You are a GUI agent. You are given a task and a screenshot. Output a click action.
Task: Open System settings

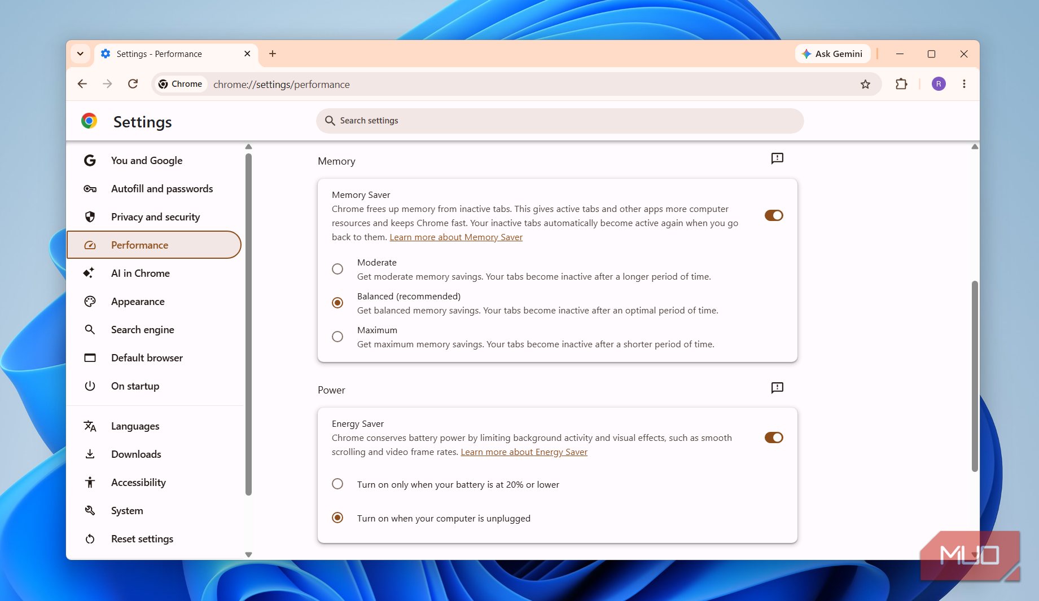[x=155, y=511]
